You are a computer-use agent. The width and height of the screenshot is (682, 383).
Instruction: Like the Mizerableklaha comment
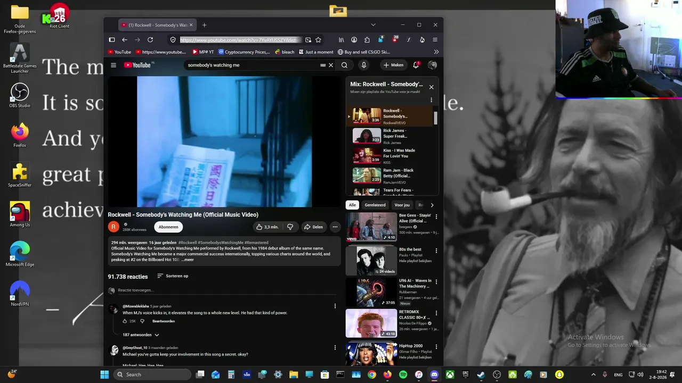click(x=125, y=321)
